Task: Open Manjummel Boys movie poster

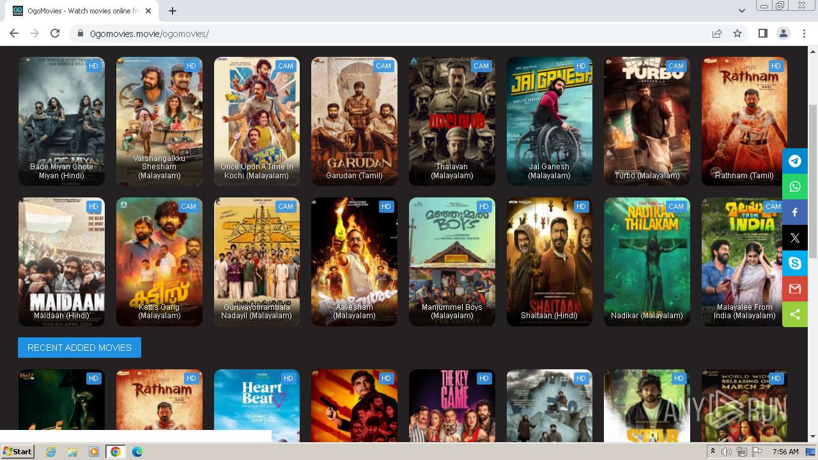Action: [x=452, y=262]
